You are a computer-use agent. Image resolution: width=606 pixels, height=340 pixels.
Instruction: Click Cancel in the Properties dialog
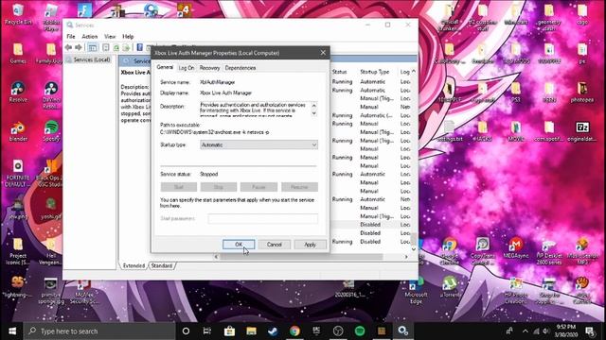point(274,245)
